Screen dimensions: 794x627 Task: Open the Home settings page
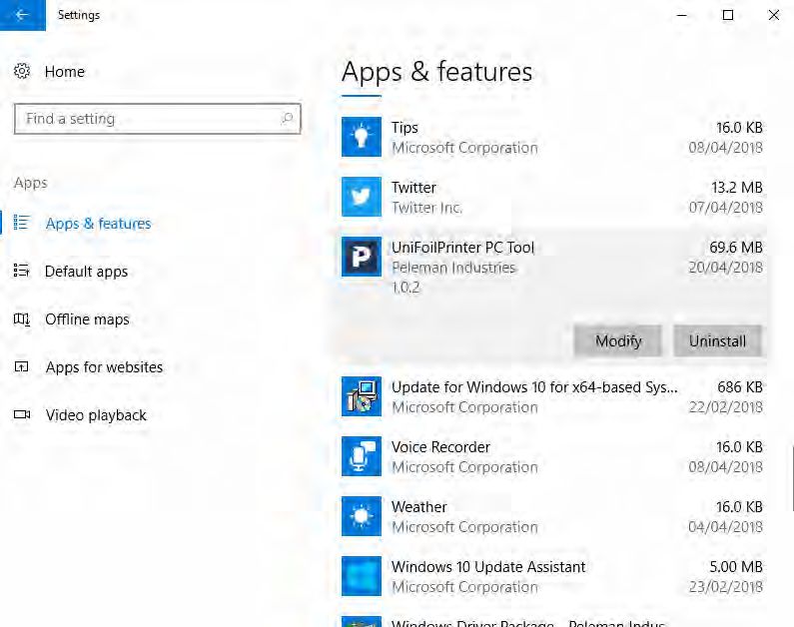point(64,71)
